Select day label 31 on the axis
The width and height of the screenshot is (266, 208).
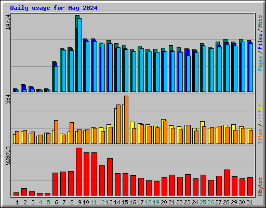pyautogui.click(x=249, y=202)
